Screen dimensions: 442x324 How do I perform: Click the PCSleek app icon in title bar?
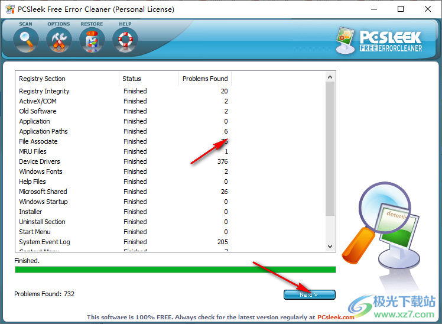(10, 9)
